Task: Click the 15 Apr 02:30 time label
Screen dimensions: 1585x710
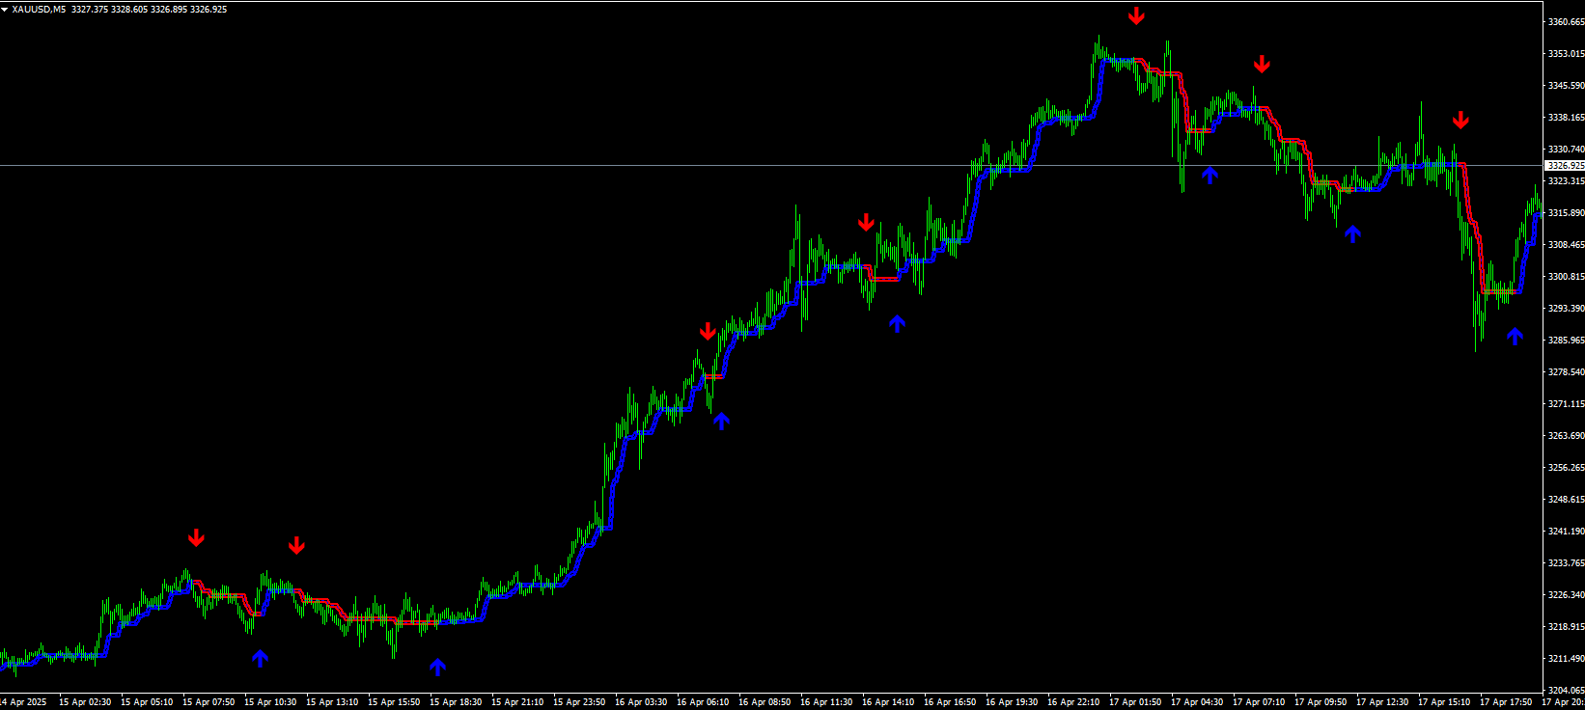Action: (x=85, y=702)
